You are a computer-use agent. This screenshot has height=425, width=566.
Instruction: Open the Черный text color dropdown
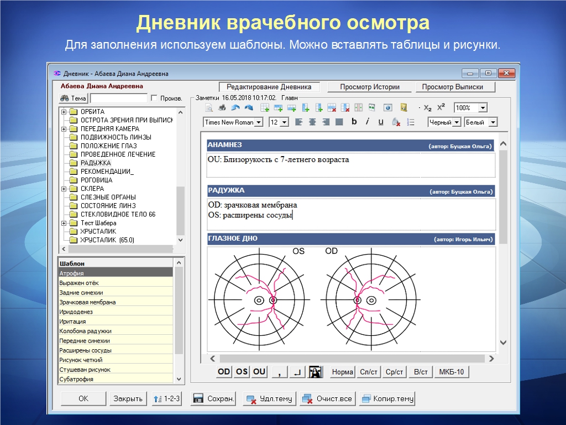[457, 122]
